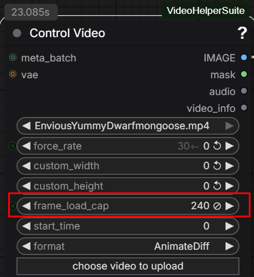Image resolution: width=254 pixels, height=277 pixels.
Task: Click the disable icon on frame_load_cap
Action: (x=217, y=206)
